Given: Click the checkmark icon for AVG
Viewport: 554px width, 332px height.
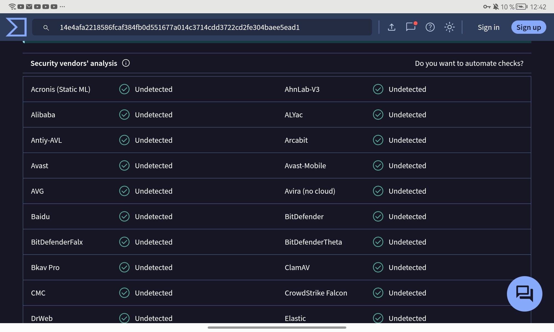Looking at the screenshot, I should [x=124, y=191].
